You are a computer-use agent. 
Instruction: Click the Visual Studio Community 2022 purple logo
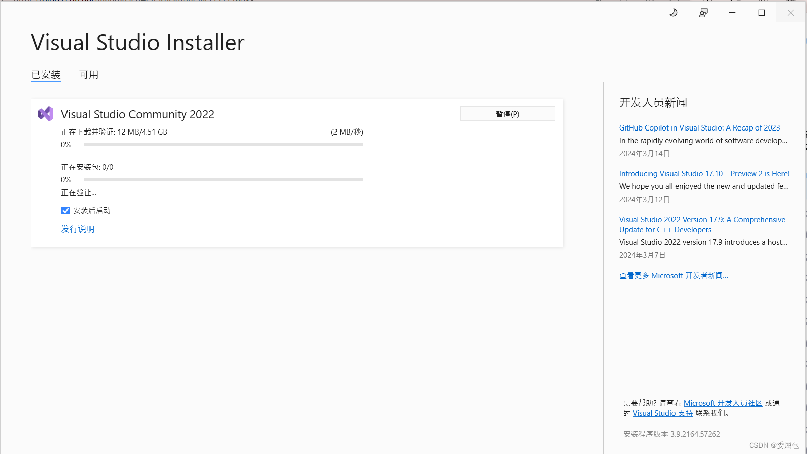pyautogui.click(x=46, y=114)
